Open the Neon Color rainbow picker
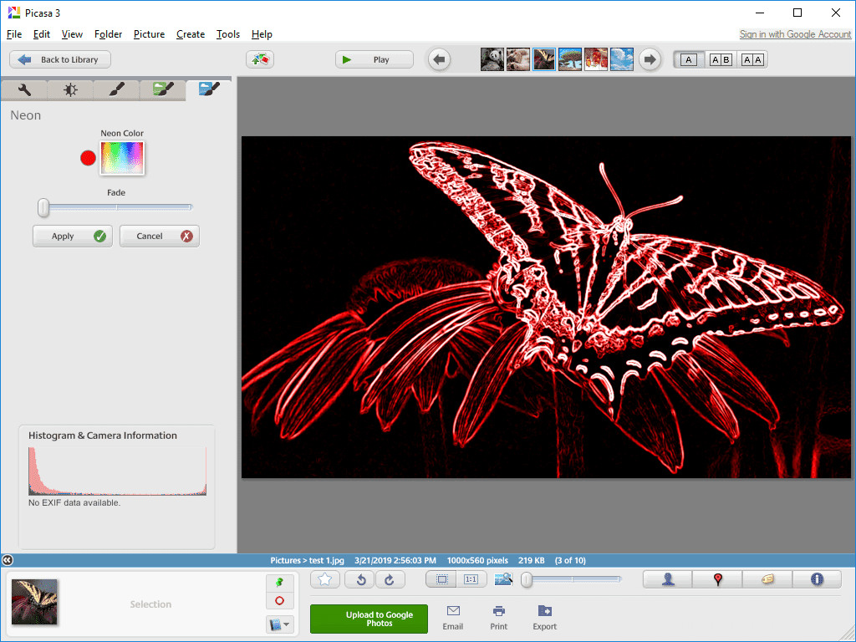 pyautogui.click(x=122, y=158)
